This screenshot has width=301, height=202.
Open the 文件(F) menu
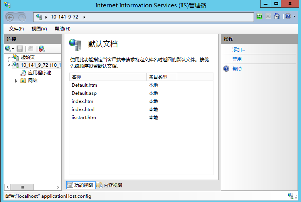16,29
